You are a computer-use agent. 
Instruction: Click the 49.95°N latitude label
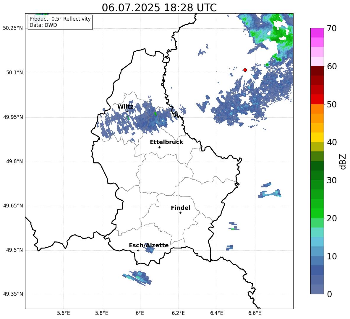click(13, 117)
